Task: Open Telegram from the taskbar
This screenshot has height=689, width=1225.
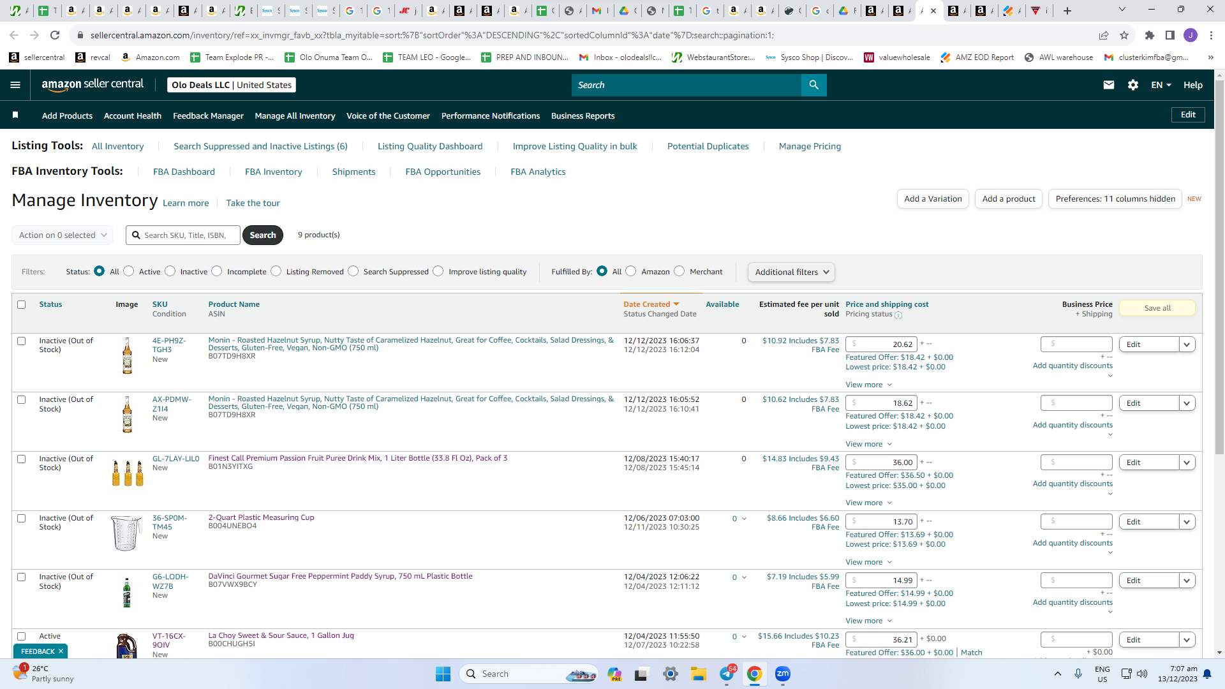Action: click(727, 674)
